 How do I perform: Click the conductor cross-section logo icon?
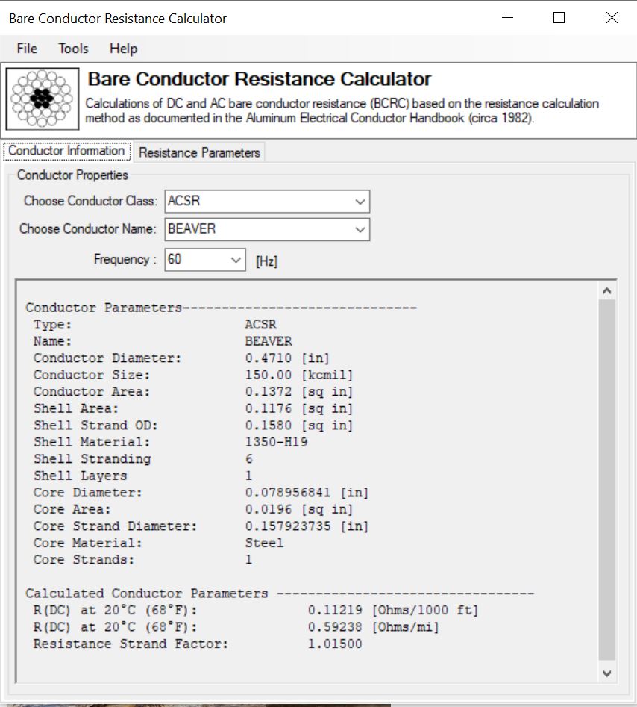[43, 99]
